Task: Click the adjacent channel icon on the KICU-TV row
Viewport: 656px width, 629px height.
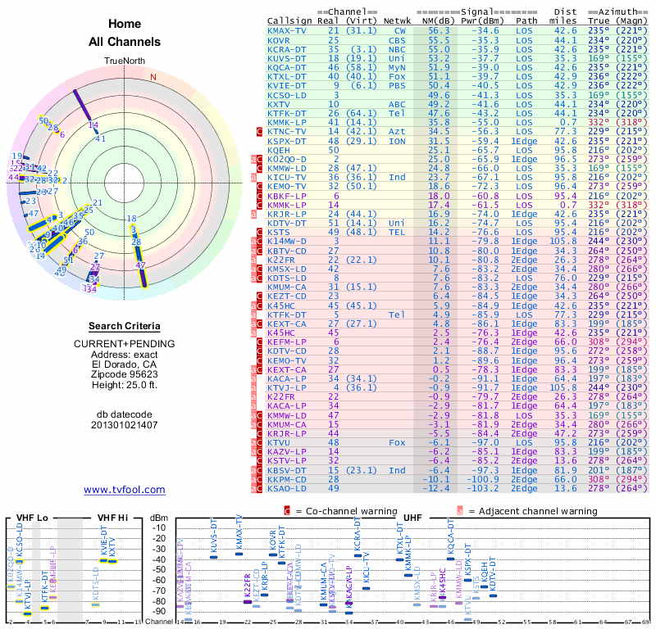Action: click(253, 178)
